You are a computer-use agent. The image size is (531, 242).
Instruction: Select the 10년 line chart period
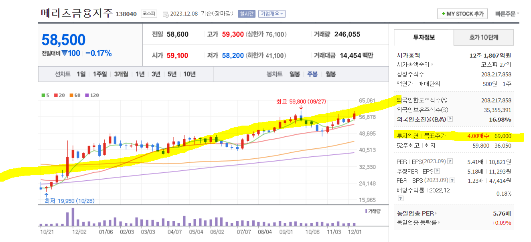pyautogui.click(x=190, y=74)
